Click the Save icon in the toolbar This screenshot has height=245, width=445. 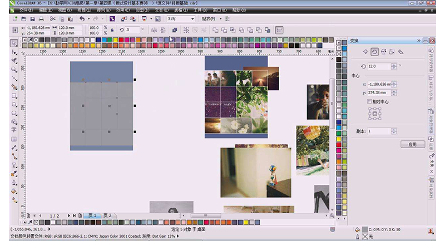[32, 19]
